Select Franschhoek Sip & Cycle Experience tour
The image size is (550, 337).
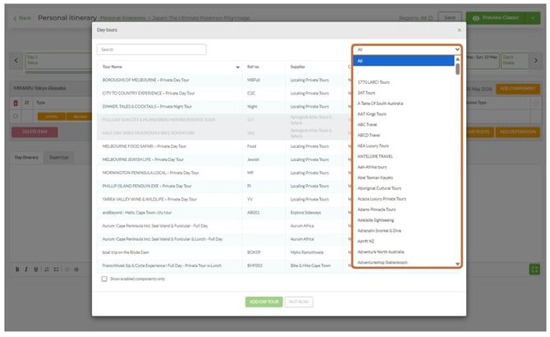(x=224, y=265)
